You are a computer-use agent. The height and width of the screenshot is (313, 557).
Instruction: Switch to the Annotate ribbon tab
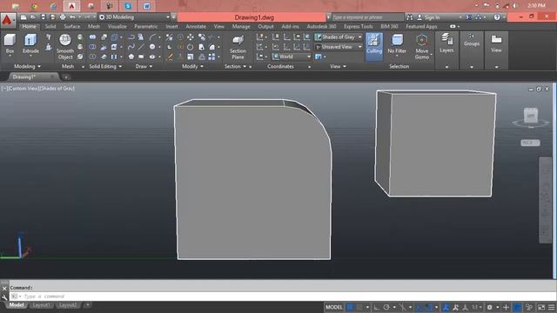pos(196,26)
